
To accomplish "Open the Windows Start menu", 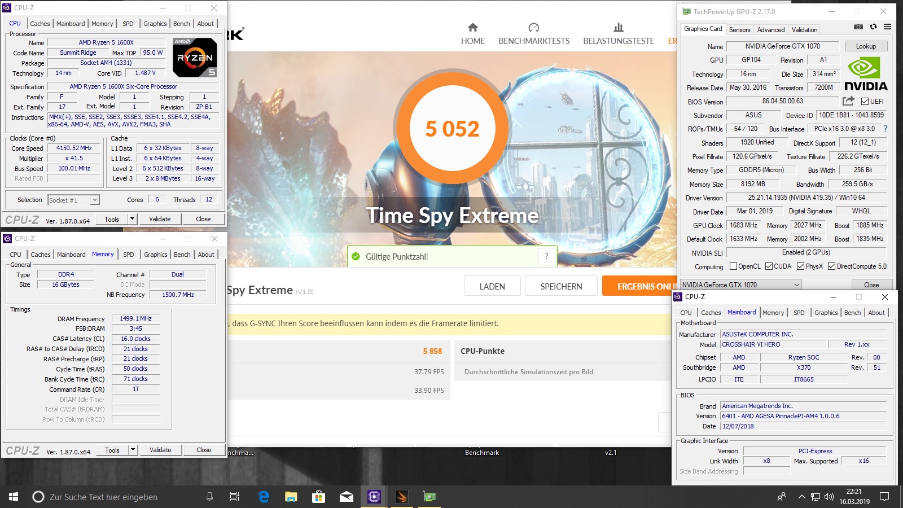I will (14, 497).
